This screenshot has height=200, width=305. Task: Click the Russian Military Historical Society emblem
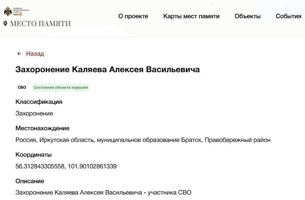8,12
